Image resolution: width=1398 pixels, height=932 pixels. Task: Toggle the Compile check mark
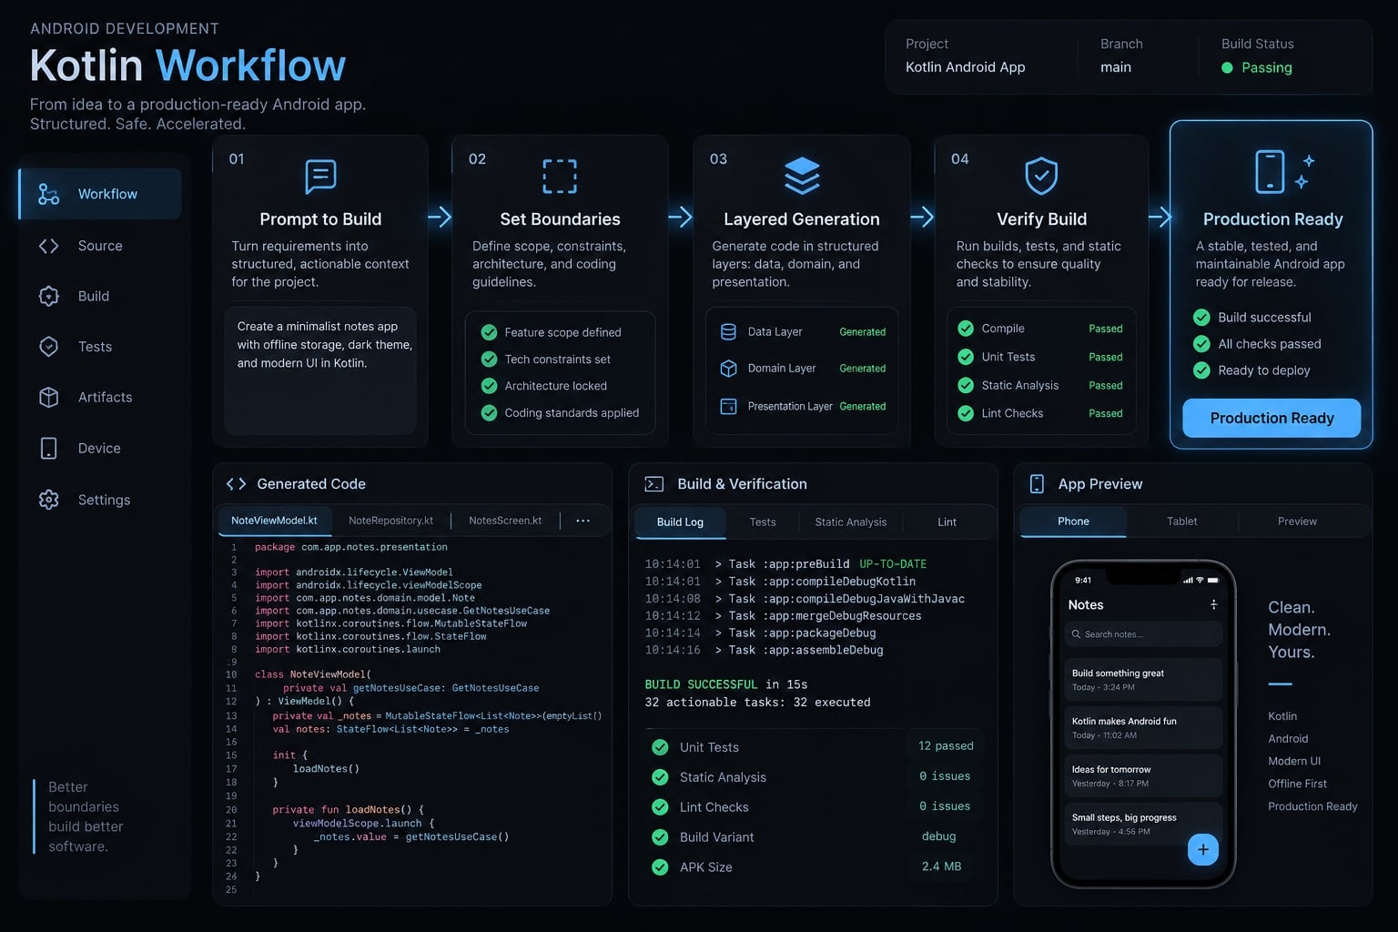966,329
